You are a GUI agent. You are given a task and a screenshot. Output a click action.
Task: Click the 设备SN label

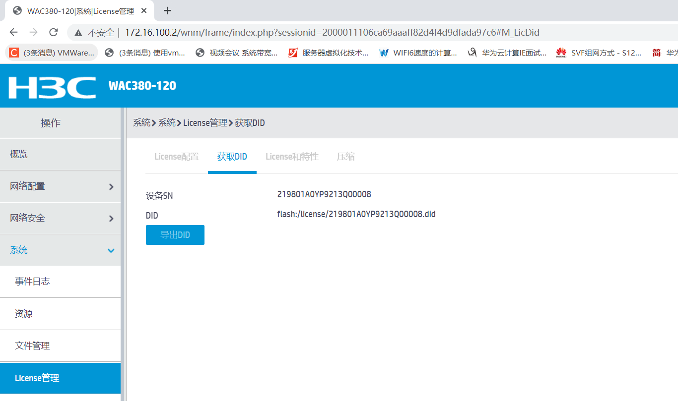tap(159, 196)
